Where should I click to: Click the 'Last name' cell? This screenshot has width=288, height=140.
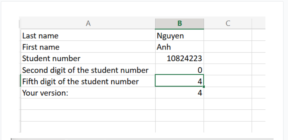[88, 35]
